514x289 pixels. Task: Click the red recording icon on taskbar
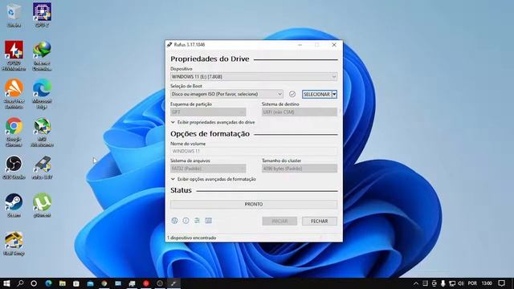point(146,283)
